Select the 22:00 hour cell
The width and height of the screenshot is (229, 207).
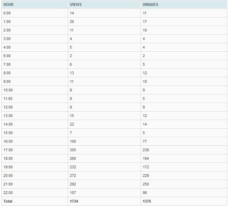coord(35,193)
